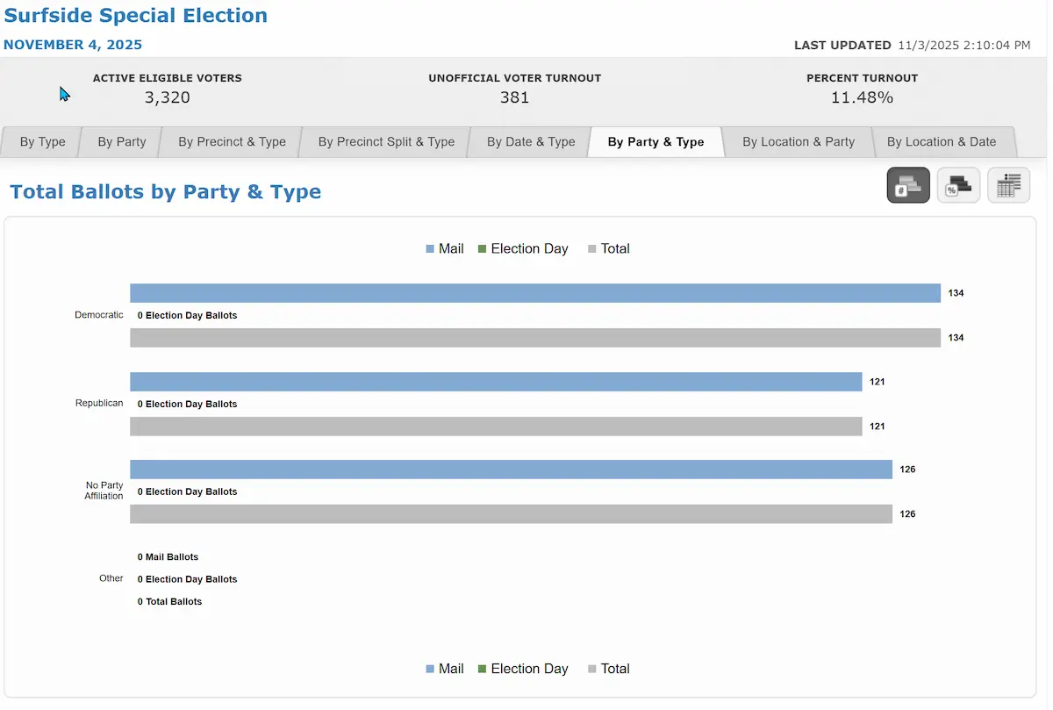The height and width of the screenshot is (710, 1053).
Task: Switch to the count bar chart view icon
Action: click(908, 185)
